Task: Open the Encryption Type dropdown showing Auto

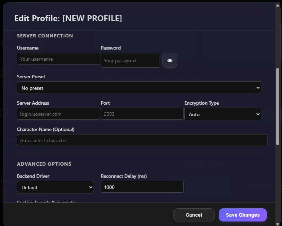Action: [x=223, y=114]
